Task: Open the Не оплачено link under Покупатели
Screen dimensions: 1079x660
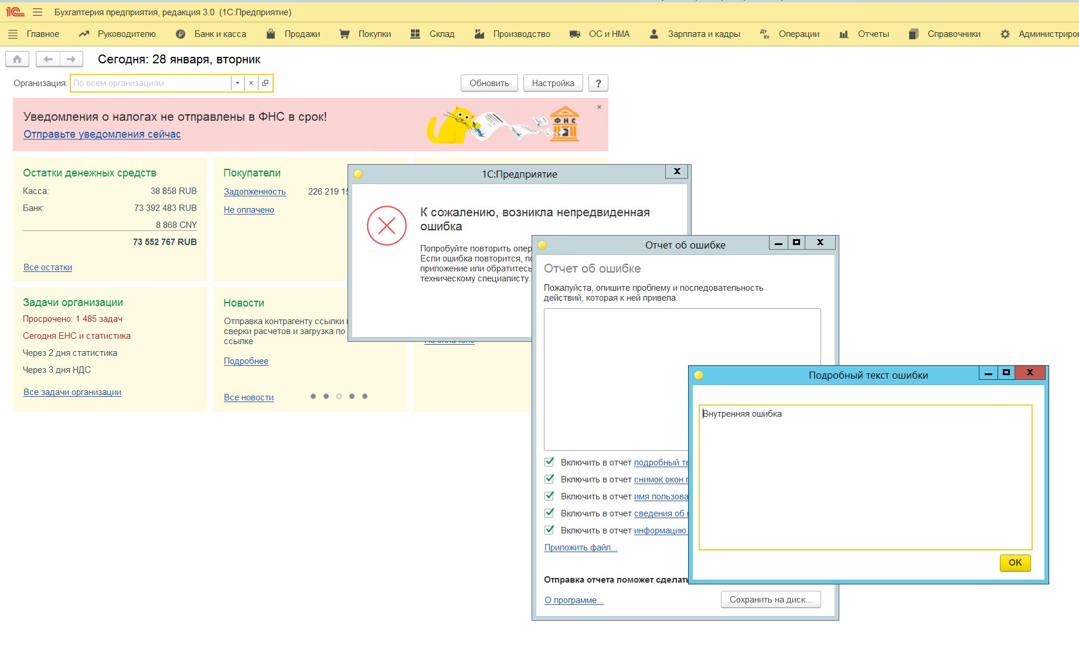Action: click(x=249, y=210)
